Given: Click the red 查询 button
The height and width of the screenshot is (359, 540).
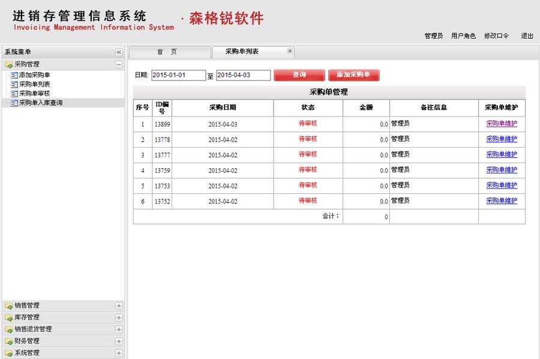Looking at the screenshot, I should pos(299,75).
